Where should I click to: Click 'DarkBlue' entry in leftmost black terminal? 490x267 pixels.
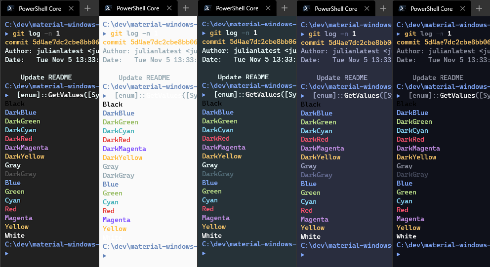21,113
